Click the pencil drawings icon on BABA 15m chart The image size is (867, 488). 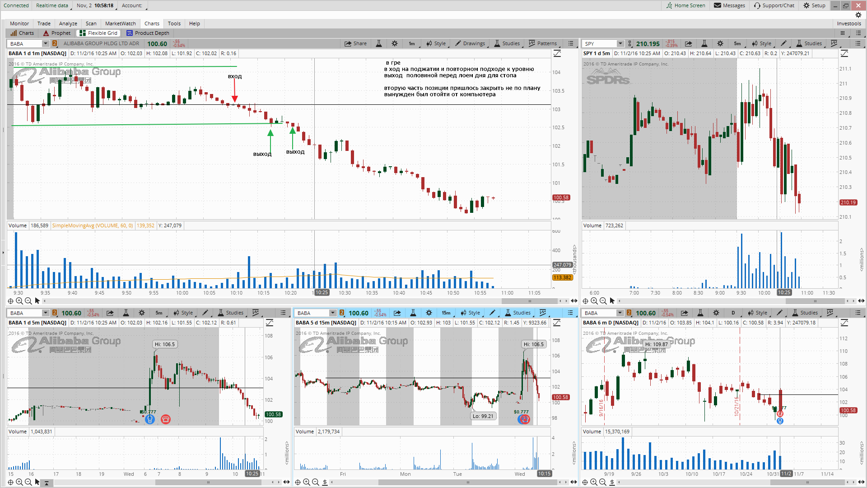[x=492, y=313]
